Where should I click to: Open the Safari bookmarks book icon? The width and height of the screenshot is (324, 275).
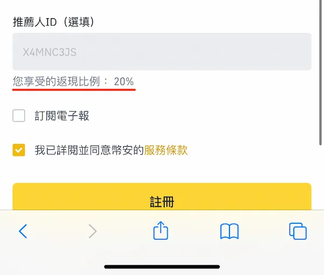230,231
